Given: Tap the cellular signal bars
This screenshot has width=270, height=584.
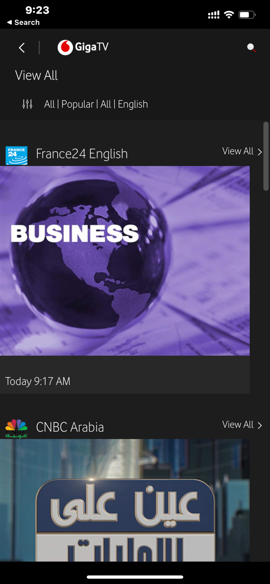Looking at the screenshot, I should (x=214, y=15).
